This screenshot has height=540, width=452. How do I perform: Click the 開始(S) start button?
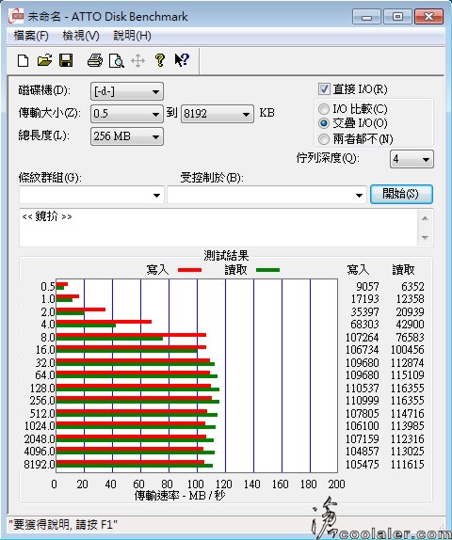point(401,194)
